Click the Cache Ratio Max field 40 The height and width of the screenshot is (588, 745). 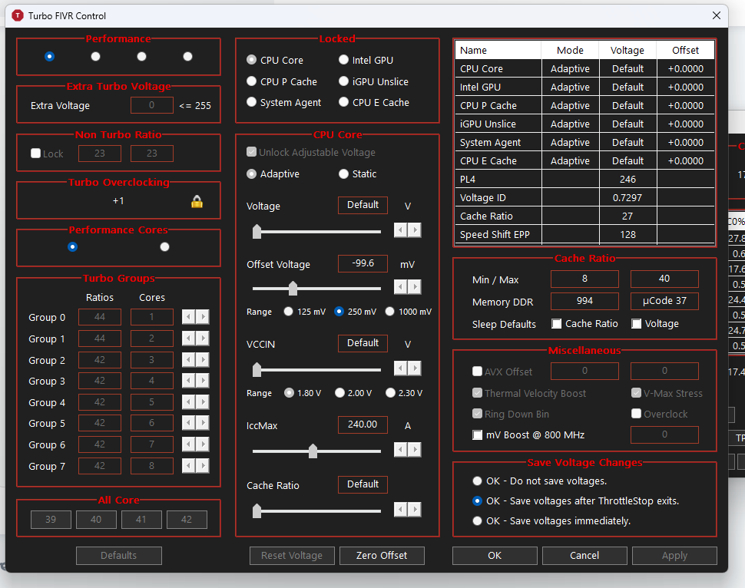point(664,279)
